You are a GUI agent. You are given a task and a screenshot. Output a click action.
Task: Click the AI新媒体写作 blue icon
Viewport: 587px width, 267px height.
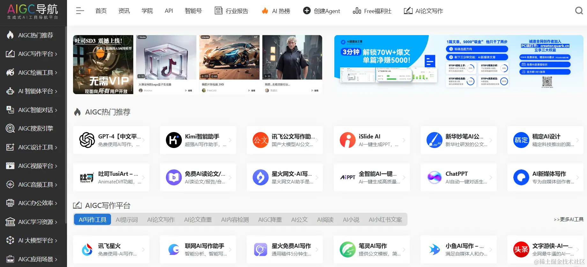coord(521,177)
